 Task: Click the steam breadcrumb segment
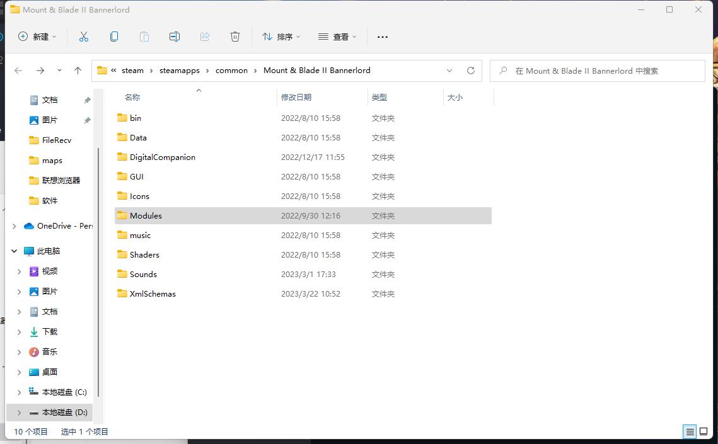coord(133,71)
